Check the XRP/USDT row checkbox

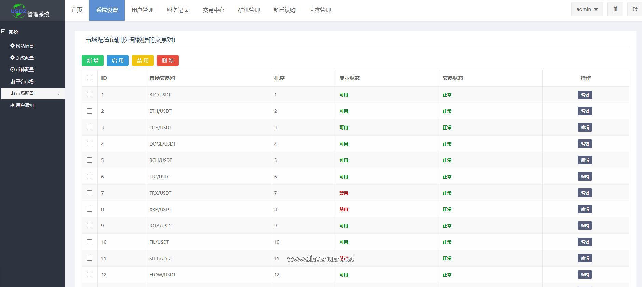pyautogui.click(x=90, y=209)
